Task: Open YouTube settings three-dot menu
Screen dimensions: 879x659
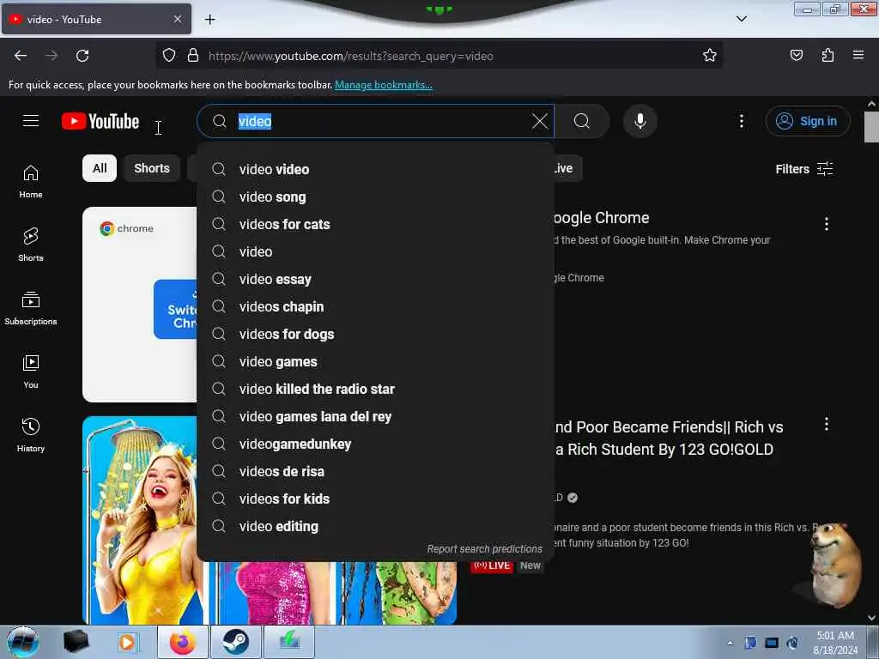Action: 741,121
